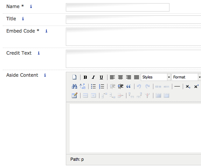Viewport: 201px width, 166px height.
Task: Insert a bulleted list
Action: point(93,87)
